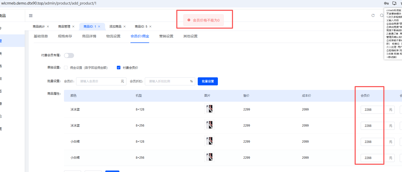Close the 商品ID: 5 tab
Screen dimensions: 402x172
coord(150,27)
